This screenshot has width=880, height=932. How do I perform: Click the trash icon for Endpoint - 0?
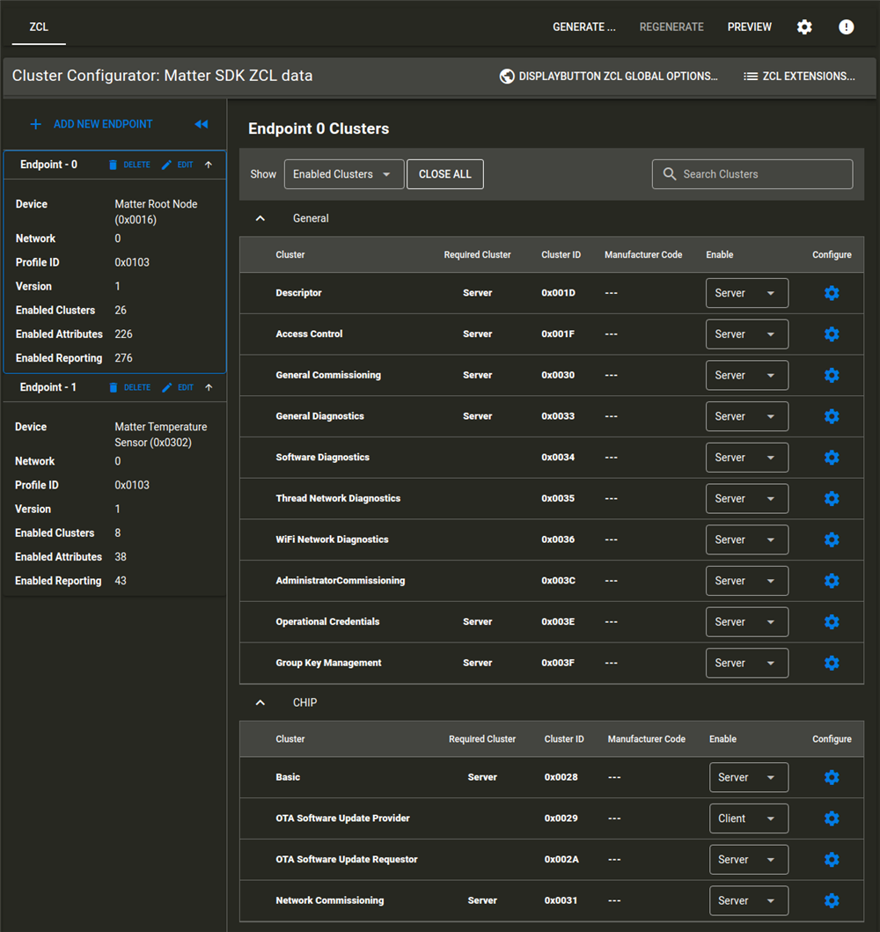click(113, 165)
